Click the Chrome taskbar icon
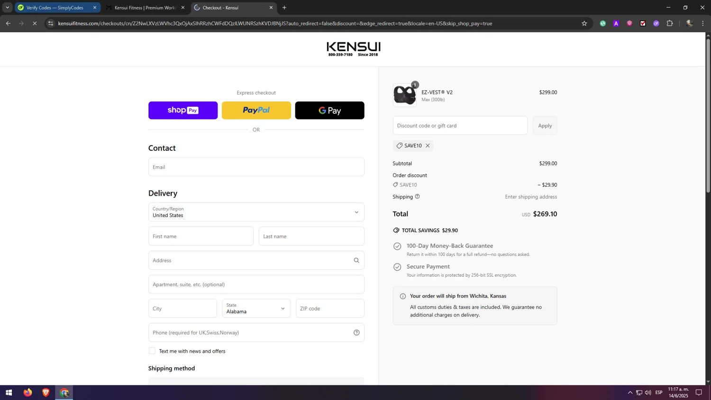Viewport: 711px width, 400px height. tap(64, 392)
